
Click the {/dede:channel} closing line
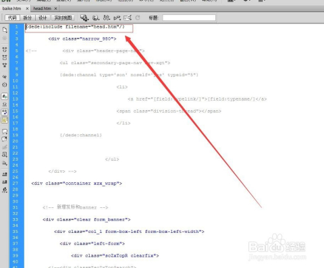[81, 135]
